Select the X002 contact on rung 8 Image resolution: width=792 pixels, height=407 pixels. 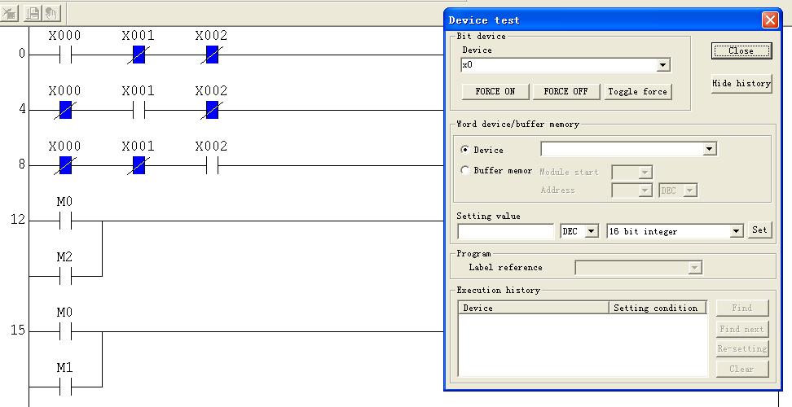212,165
